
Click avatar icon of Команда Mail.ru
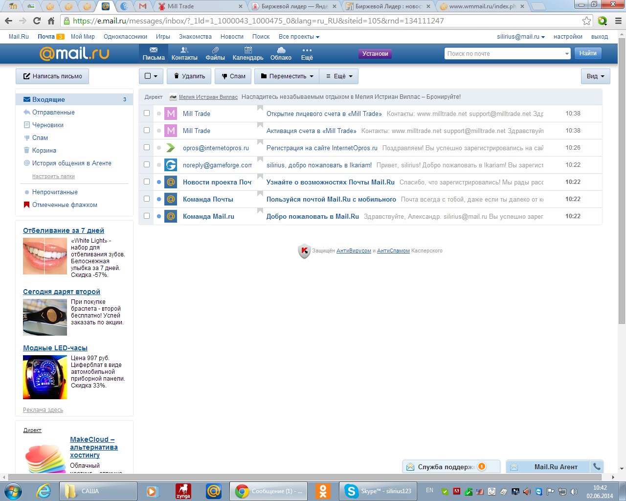click(171, 216)
